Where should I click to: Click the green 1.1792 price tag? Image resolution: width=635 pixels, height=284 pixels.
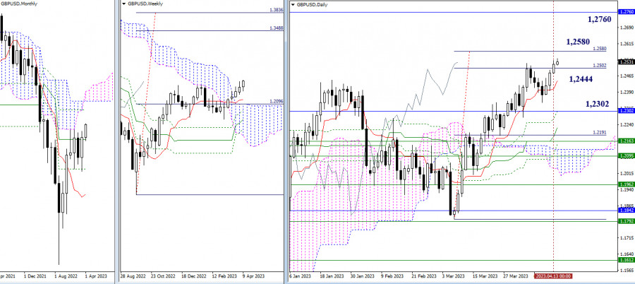pos(627,221)
